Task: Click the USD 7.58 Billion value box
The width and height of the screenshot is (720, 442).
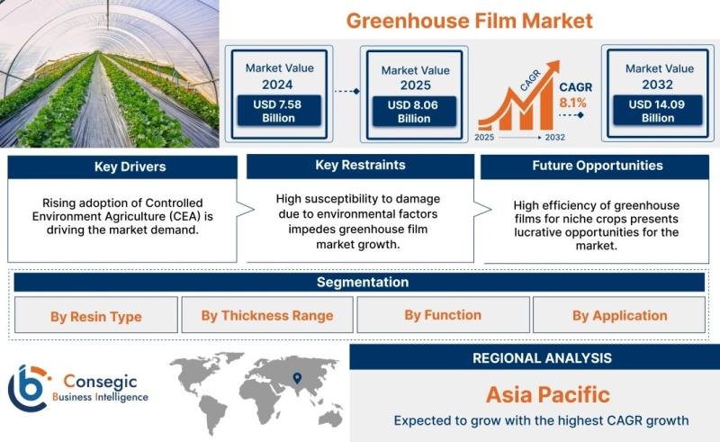Action: pyautogui.click(x=279, y=112)
